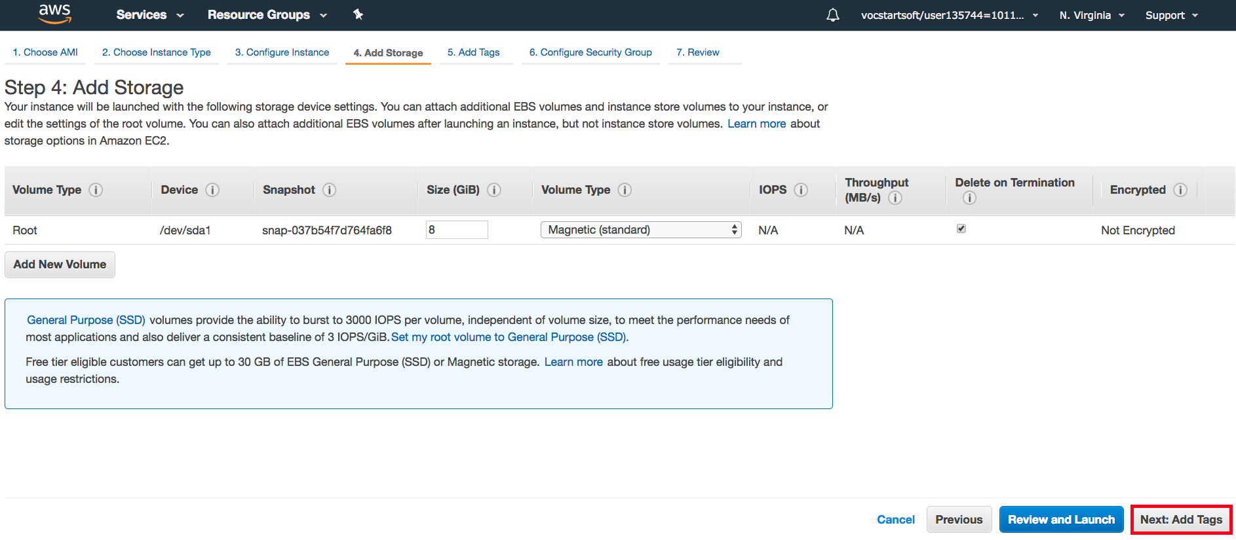1236x540 pixels.
Task: Go to step 7. Review
Action: coord(698,52)
